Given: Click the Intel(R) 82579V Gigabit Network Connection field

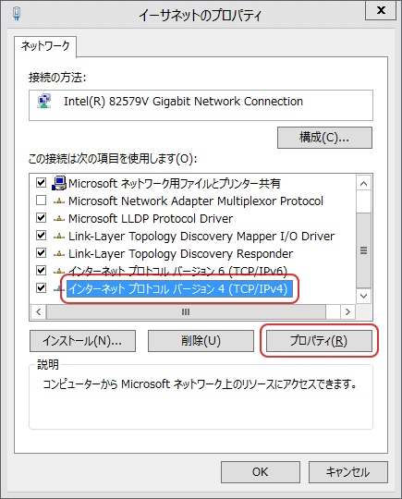Looking at the screenshot, I should (x=201, y=105).
